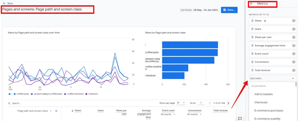
Task: Sort table by Users column
Action: (100, 111)
